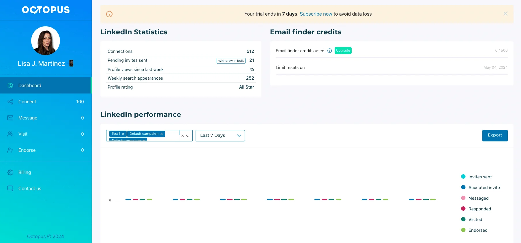The image size is (521, 243).
Task: Toggle the Visited legend item
Action: pyautogui.click(x=472, y=219)
